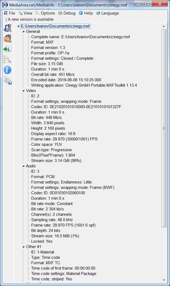Collapse the General section
Screen dimensions: 170x286
point(23,31)
